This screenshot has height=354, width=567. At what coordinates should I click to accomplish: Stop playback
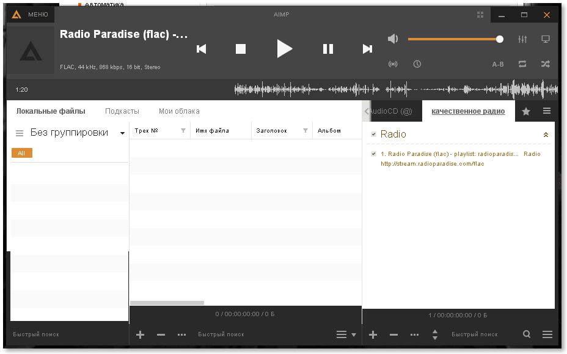click(x=241, y=49)
